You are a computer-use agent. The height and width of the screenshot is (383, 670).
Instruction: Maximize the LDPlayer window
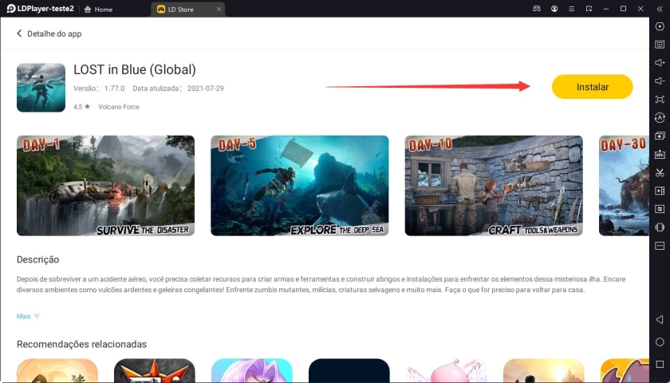click(624, 9)
